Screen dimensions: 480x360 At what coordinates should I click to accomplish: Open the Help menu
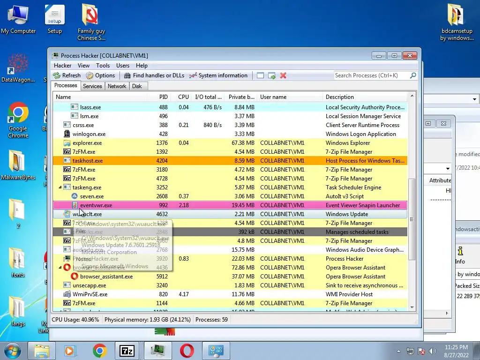point(142,66)
